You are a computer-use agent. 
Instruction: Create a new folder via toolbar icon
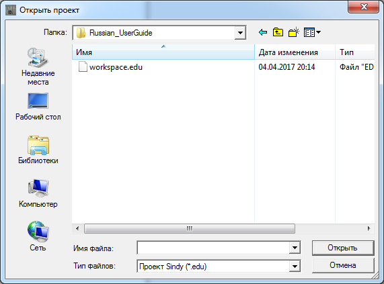coord(294,32)
